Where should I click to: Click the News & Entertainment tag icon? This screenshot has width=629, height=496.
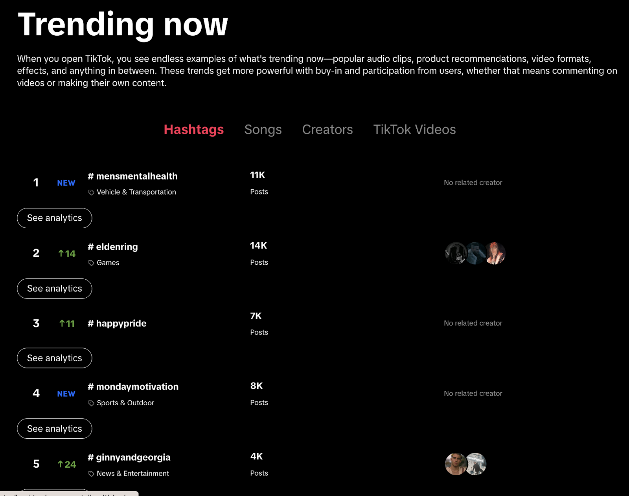click(x=91, y=474)
